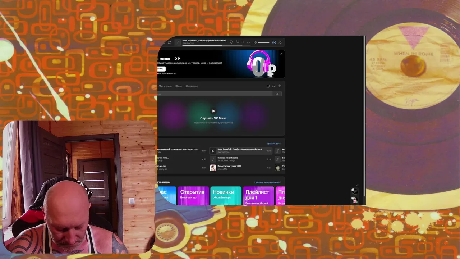Click the add-playlist icon beside the music tabs
Image resolution: width=460 pixels, height=259 pixels.
tap(273, 86)
